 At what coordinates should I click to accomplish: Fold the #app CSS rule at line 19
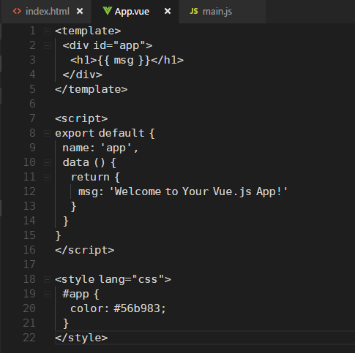47,294
